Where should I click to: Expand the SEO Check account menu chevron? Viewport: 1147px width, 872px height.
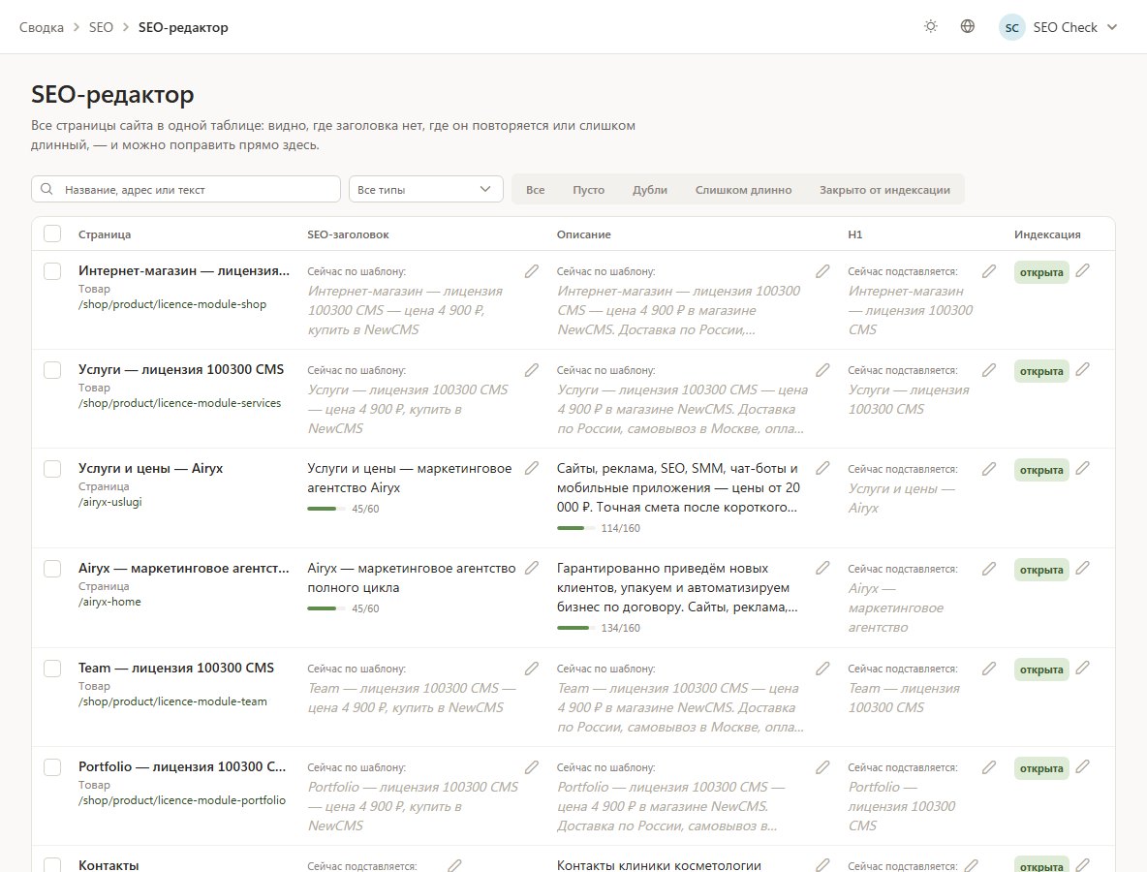pos(1112,28)
